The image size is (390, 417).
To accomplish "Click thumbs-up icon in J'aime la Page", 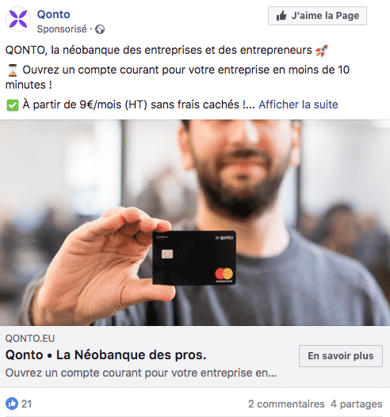I will pos(281,16).
